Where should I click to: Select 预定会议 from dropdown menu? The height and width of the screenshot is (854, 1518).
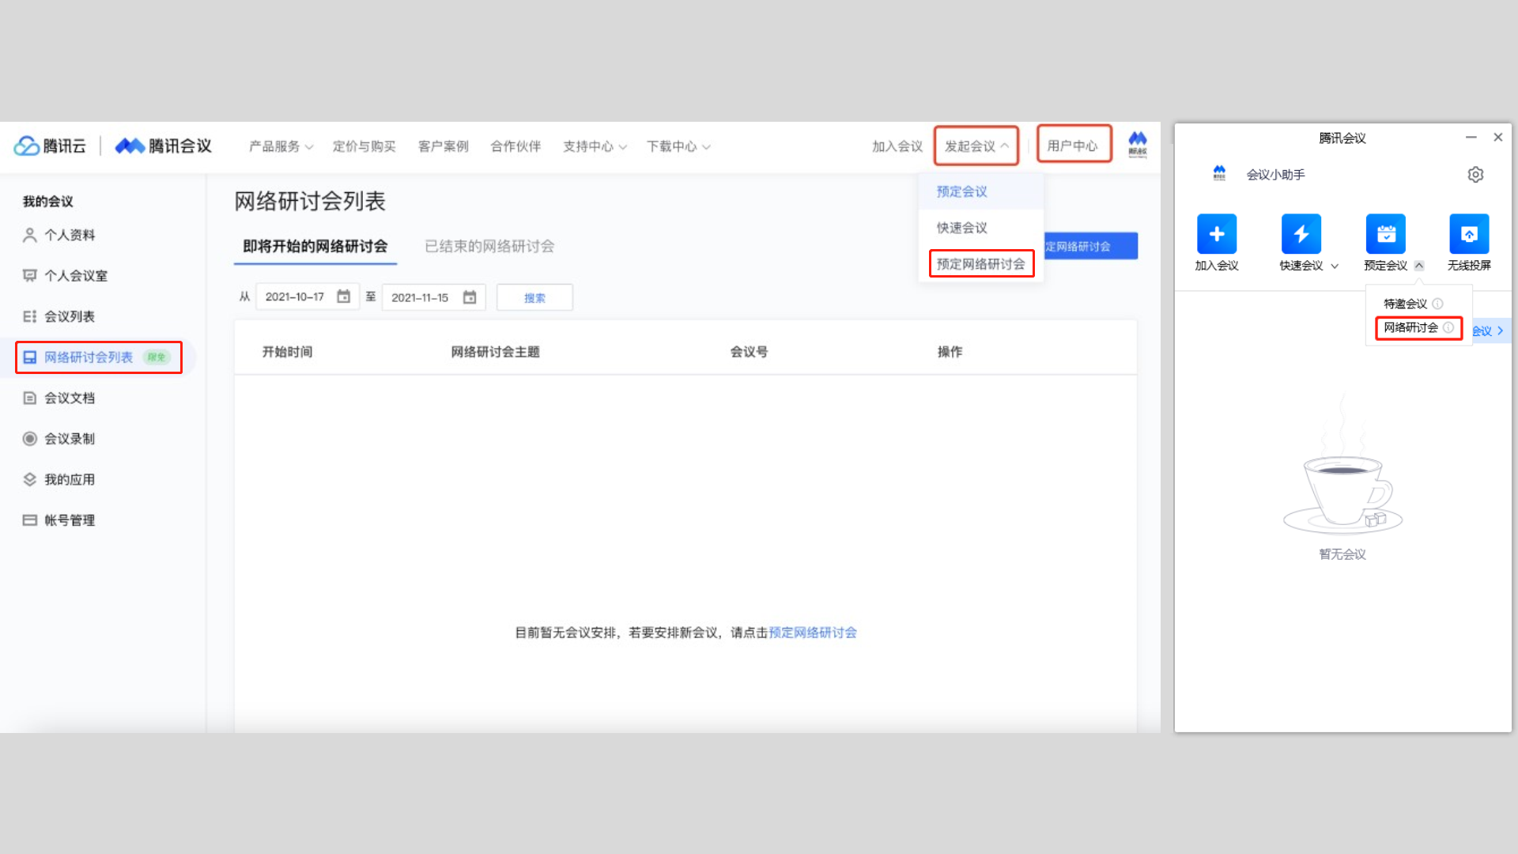[981, 191]
